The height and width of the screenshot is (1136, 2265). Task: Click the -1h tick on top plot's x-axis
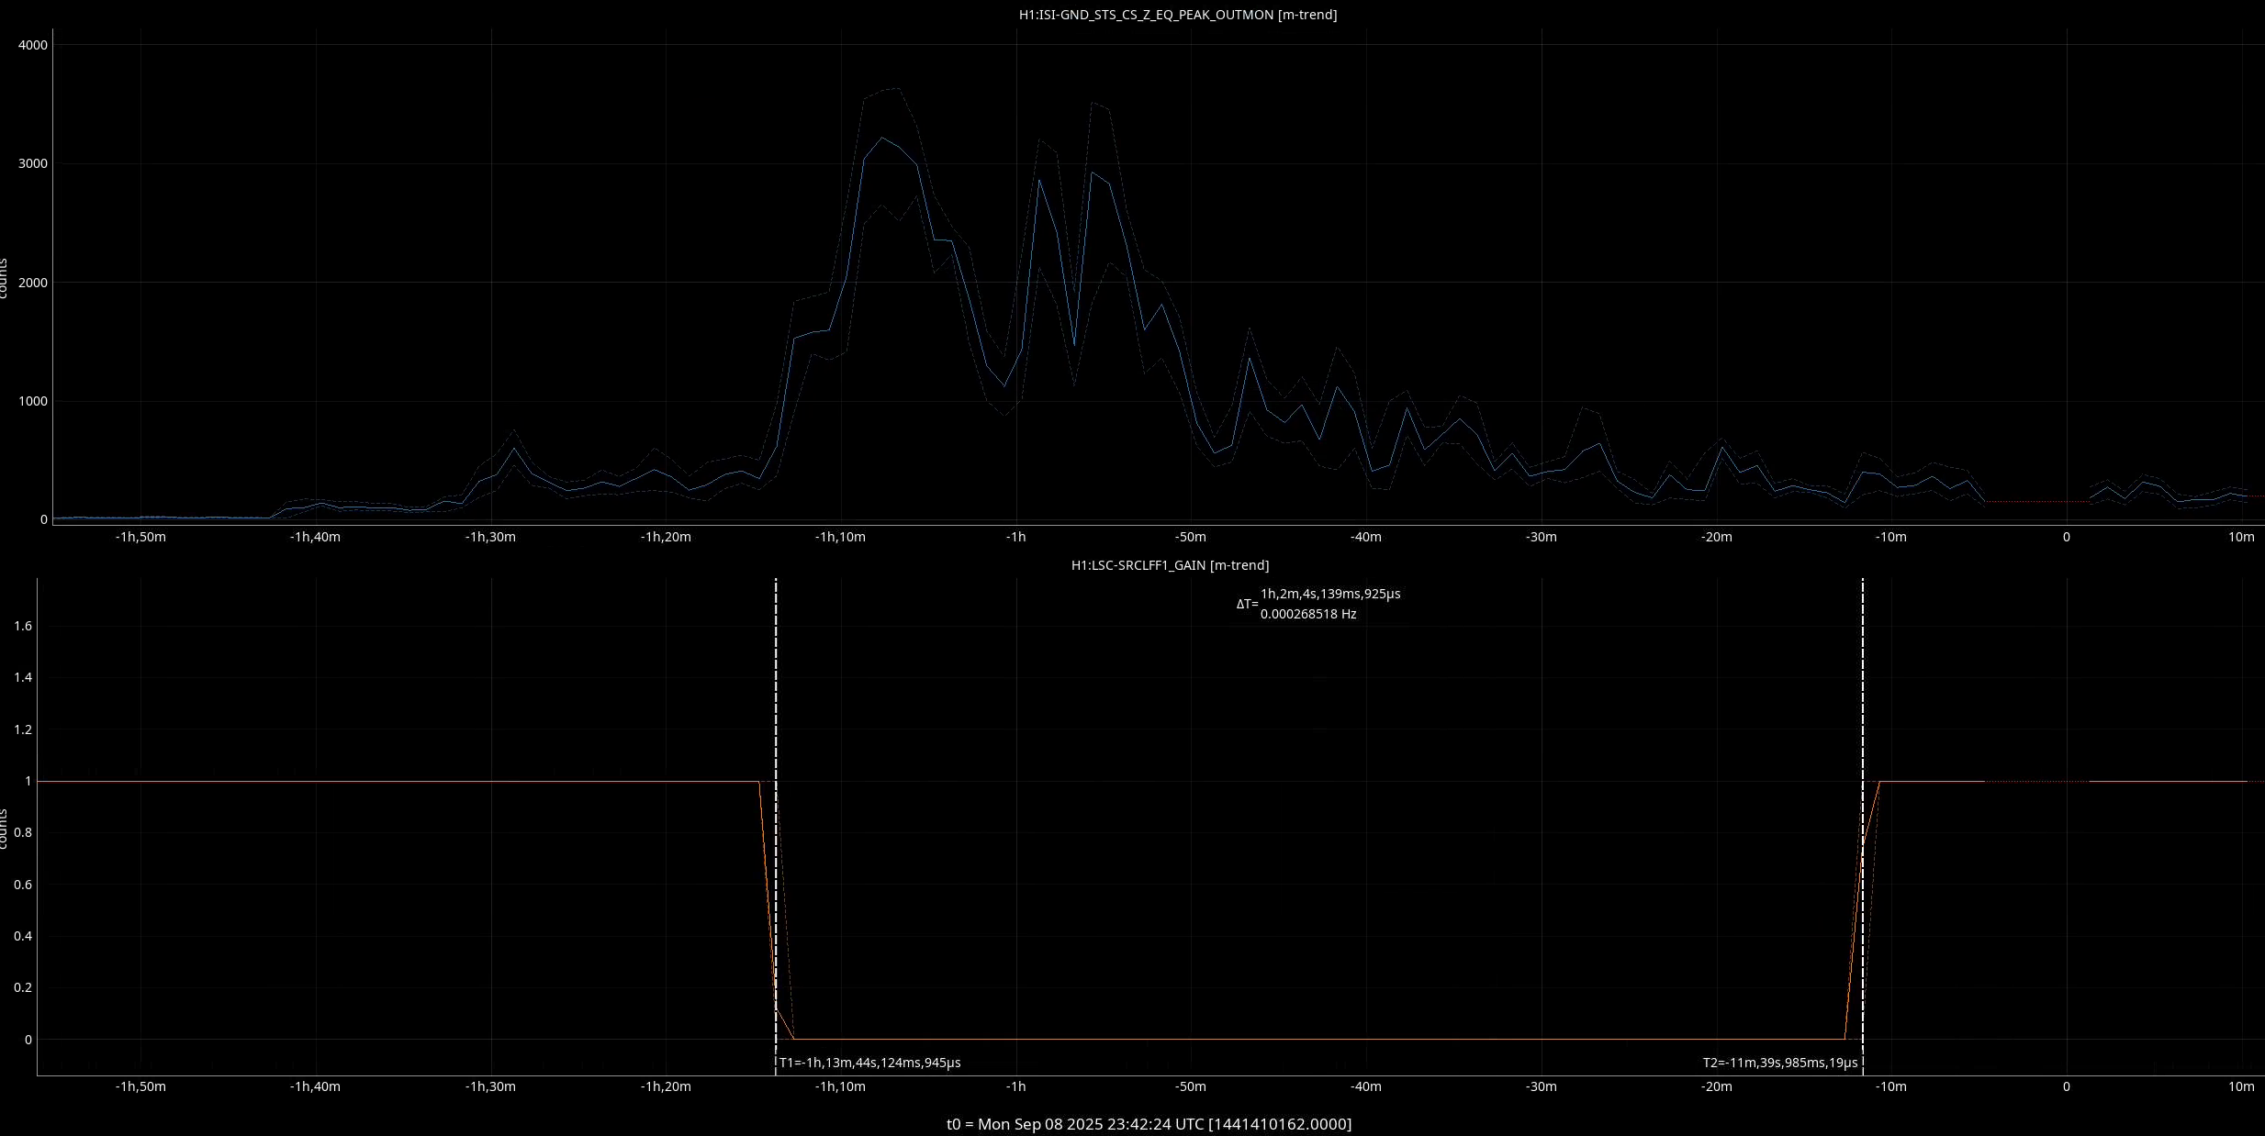tap(1015, 537)
